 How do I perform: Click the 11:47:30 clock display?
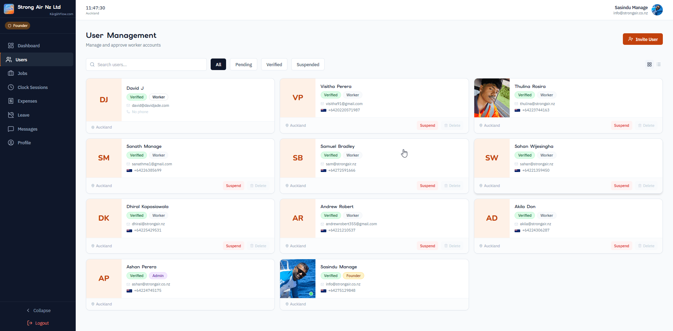point(95,8)
